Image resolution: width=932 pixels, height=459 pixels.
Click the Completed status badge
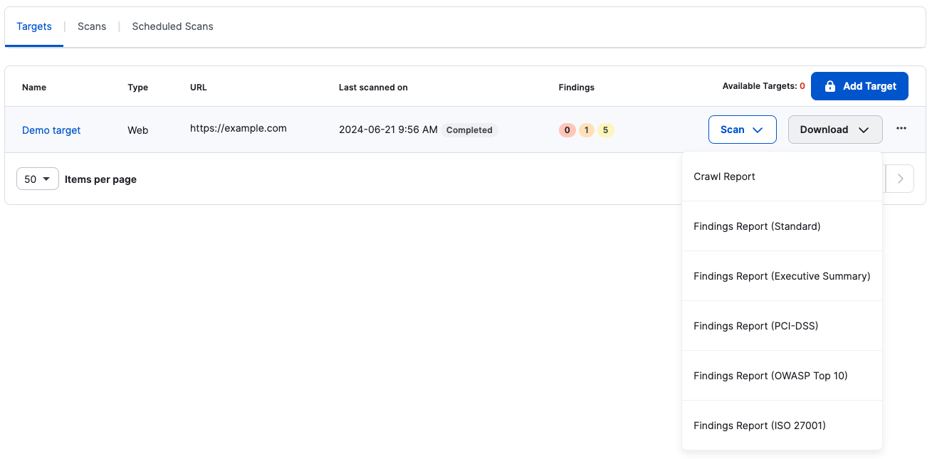pyautogui.click(x=469, y=130)
